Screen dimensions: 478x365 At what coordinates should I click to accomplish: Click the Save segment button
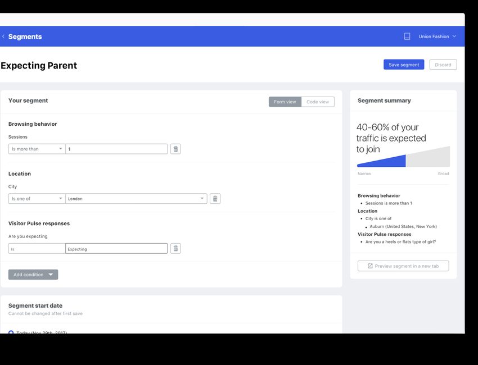pos(404,65)
